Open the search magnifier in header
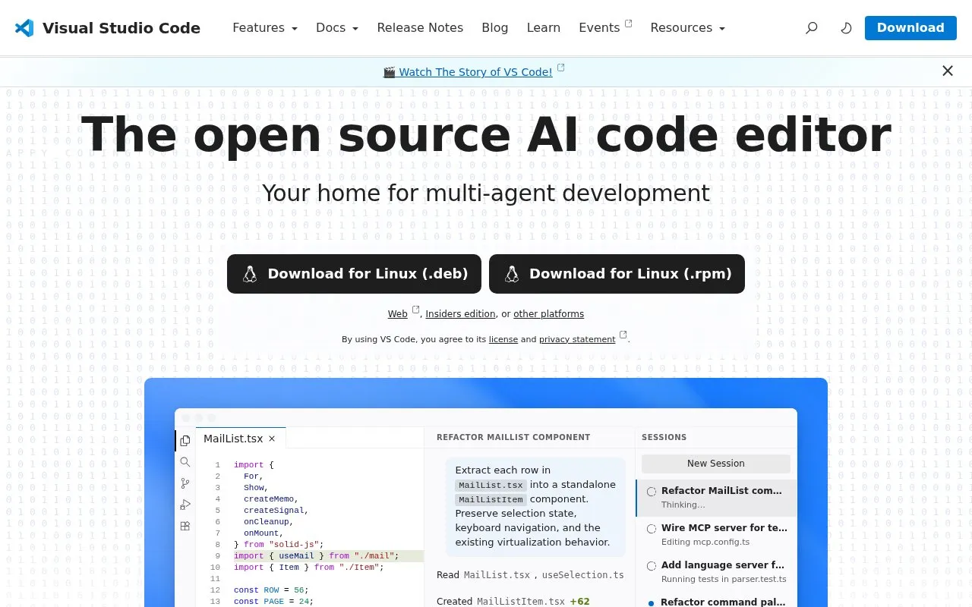The height and width of the screenshot is (607, 972). tap(812, 28)
